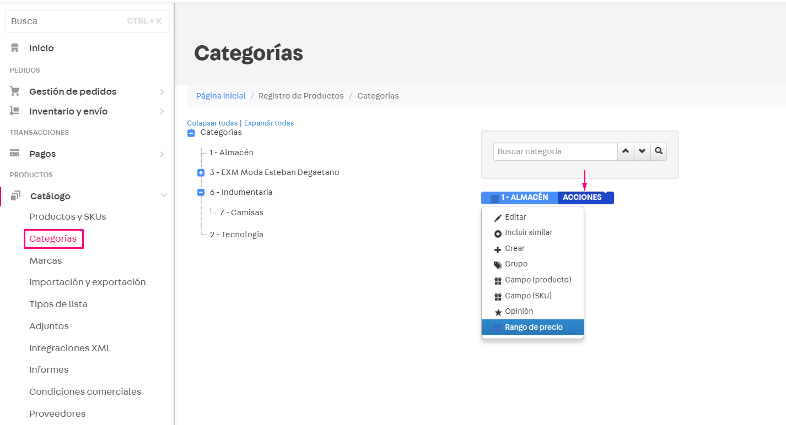Select Rango de precio from Acciones menu
This screenshot has height=425, width=786.
click(x=532, y=327)
